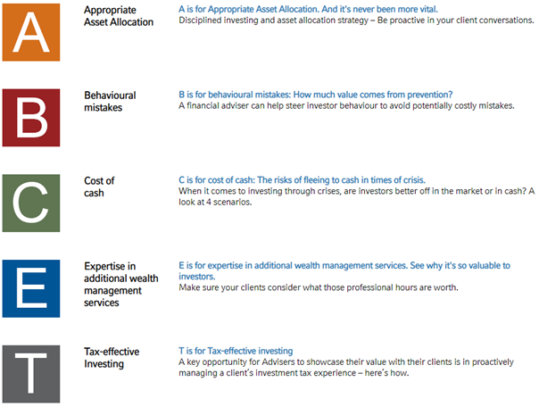Select the 'Cost of cash' heading

pyautogui.click(x=99, y=187)
